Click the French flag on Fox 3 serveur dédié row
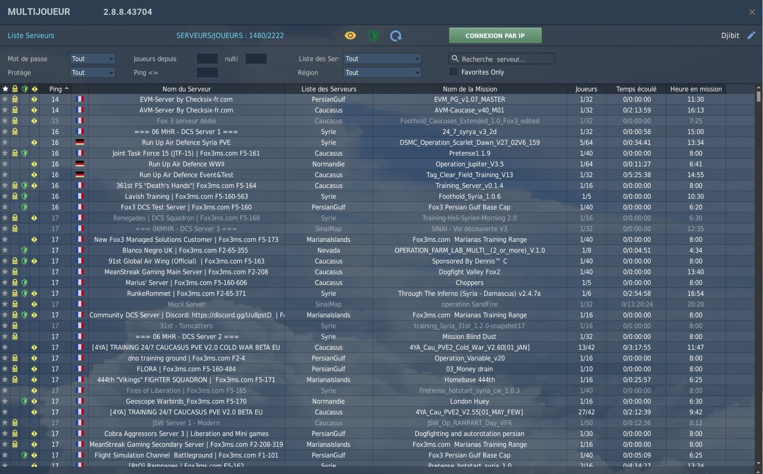This screenshot has height=474, width=763. point(80,121)
